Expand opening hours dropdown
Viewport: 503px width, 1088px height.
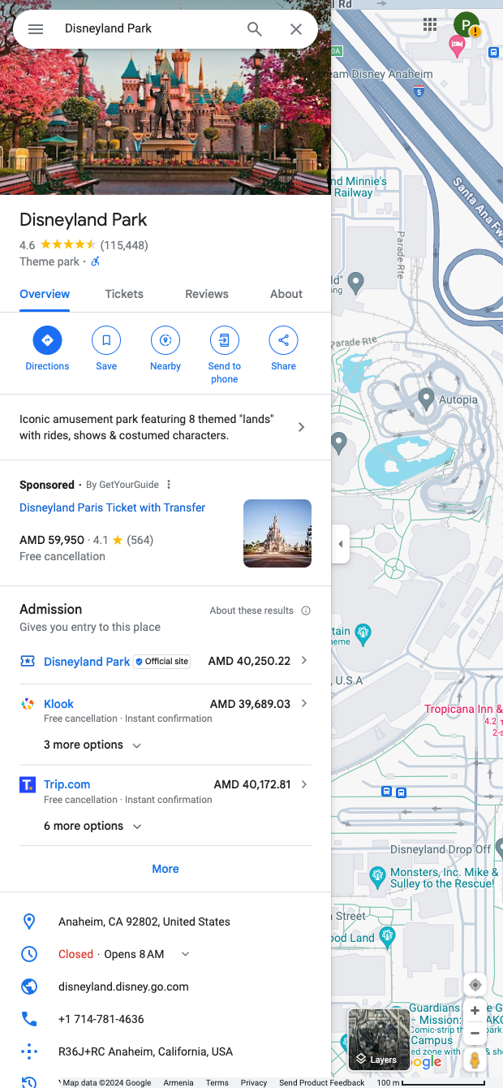(x=185, y=954)
